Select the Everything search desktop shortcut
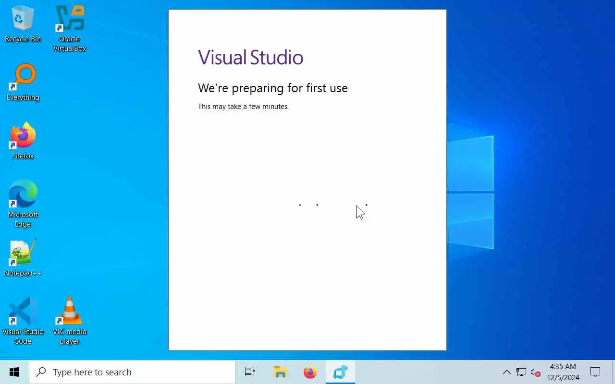Image resolution: width=615 pixels, height=384 pixels. 23,83
